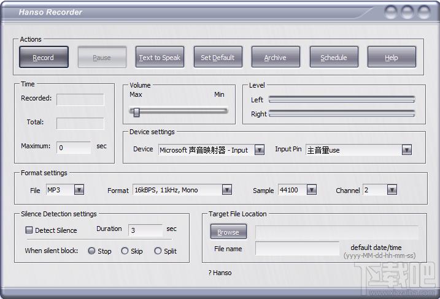The height and width of the screenshot is (299, 440).
Task: Click the 'Hanso Recorder' window title
Action: [50, 12]
